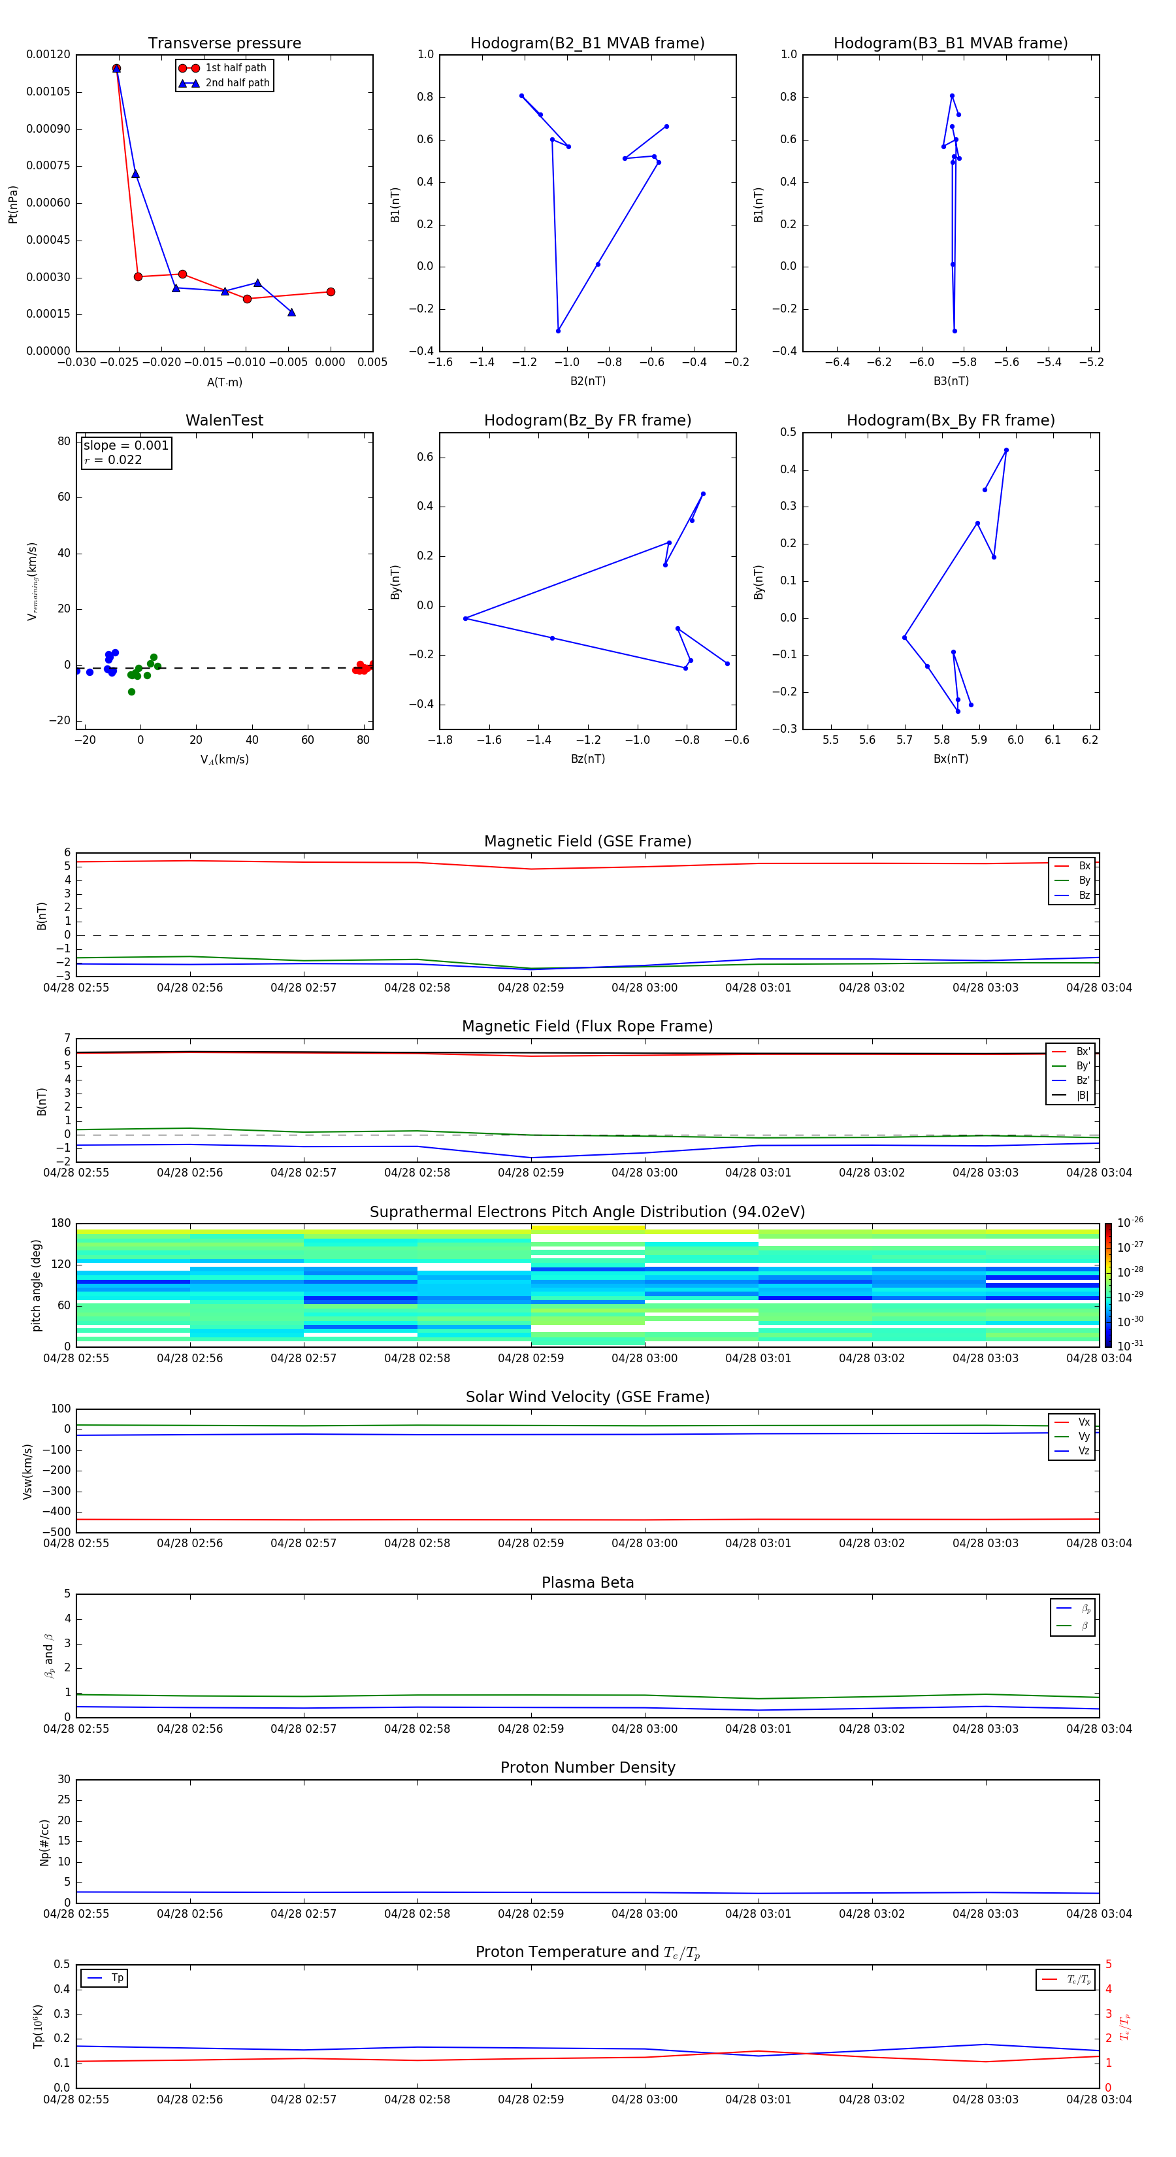Click the 'Proton Temperature and Te/Tp' title
Viewport: 1176px width, 2157px height.
point(587,1952)
